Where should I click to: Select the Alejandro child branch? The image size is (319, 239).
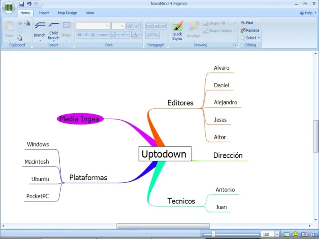click(225, 102)
